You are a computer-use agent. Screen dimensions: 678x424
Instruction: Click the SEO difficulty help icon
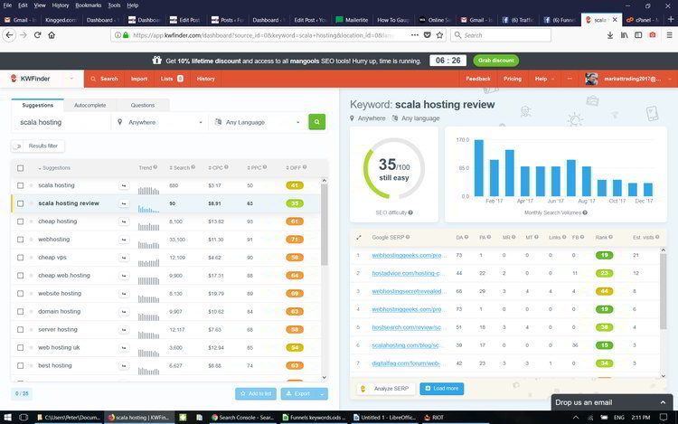[410, 212]
